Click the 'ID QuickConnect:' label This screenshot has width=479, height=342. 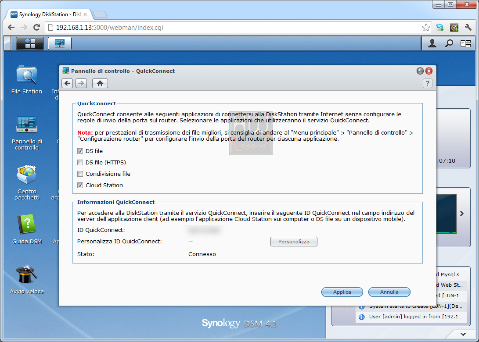[101, 230]
